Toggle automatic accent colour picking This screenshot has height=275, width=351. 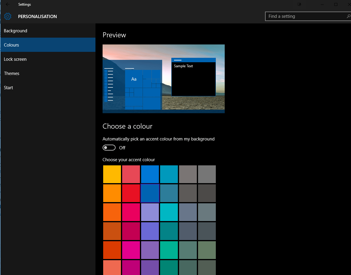pos(109,148)
